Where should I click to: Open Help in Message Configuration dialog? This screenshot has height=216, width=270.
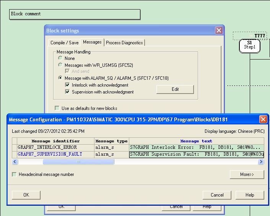(x=250, y=195)
